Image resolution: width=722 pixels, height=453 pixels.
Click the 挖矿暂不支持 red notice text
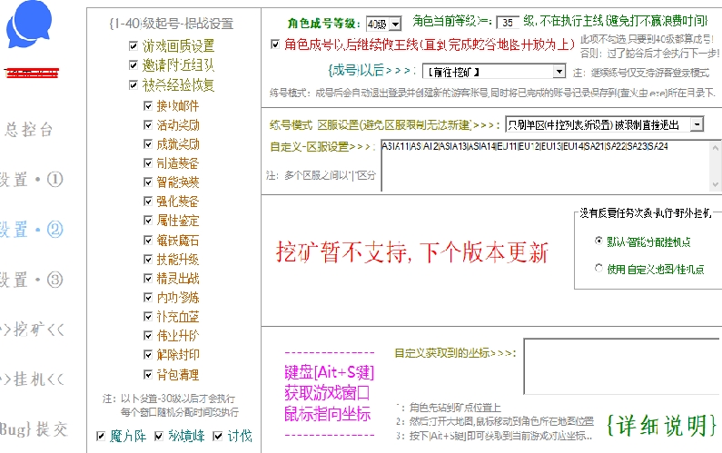pos(412,251)
